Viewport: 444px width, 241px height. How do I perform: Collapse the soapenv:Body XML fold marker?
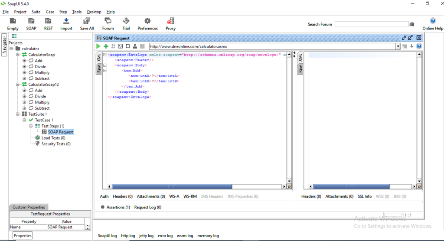coord(105,65)
